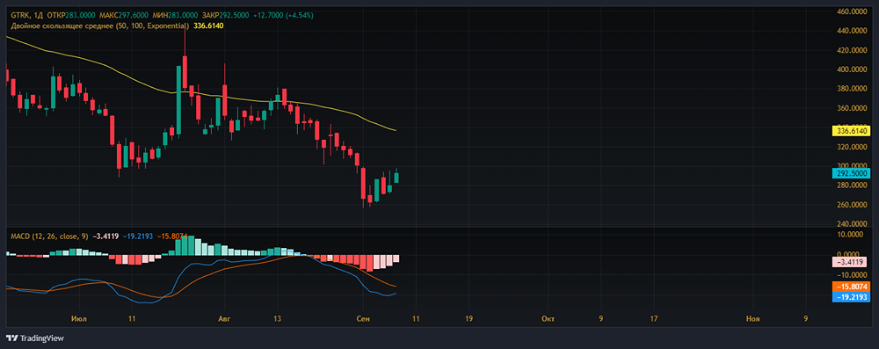879x349 pixels.
Task: Click the Окт label on the time axis
Action: click(x=548, y=319)
